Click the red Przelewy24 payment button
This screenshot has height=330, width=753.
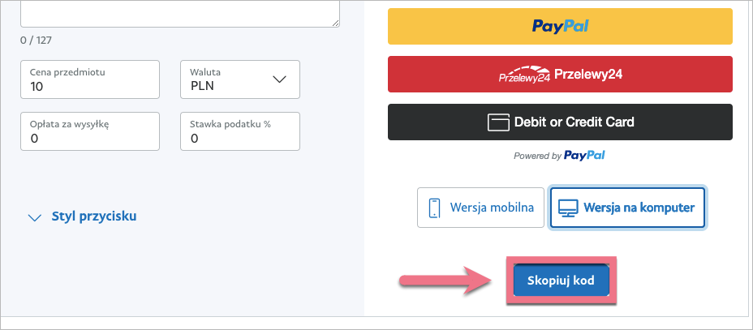[560, 75]
